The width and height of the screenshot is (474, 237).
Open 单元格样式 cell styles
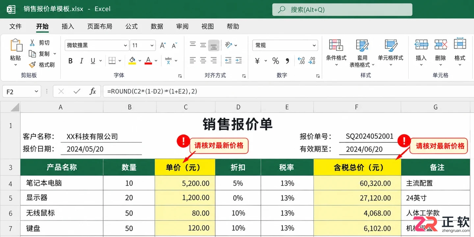pos(391,52)
